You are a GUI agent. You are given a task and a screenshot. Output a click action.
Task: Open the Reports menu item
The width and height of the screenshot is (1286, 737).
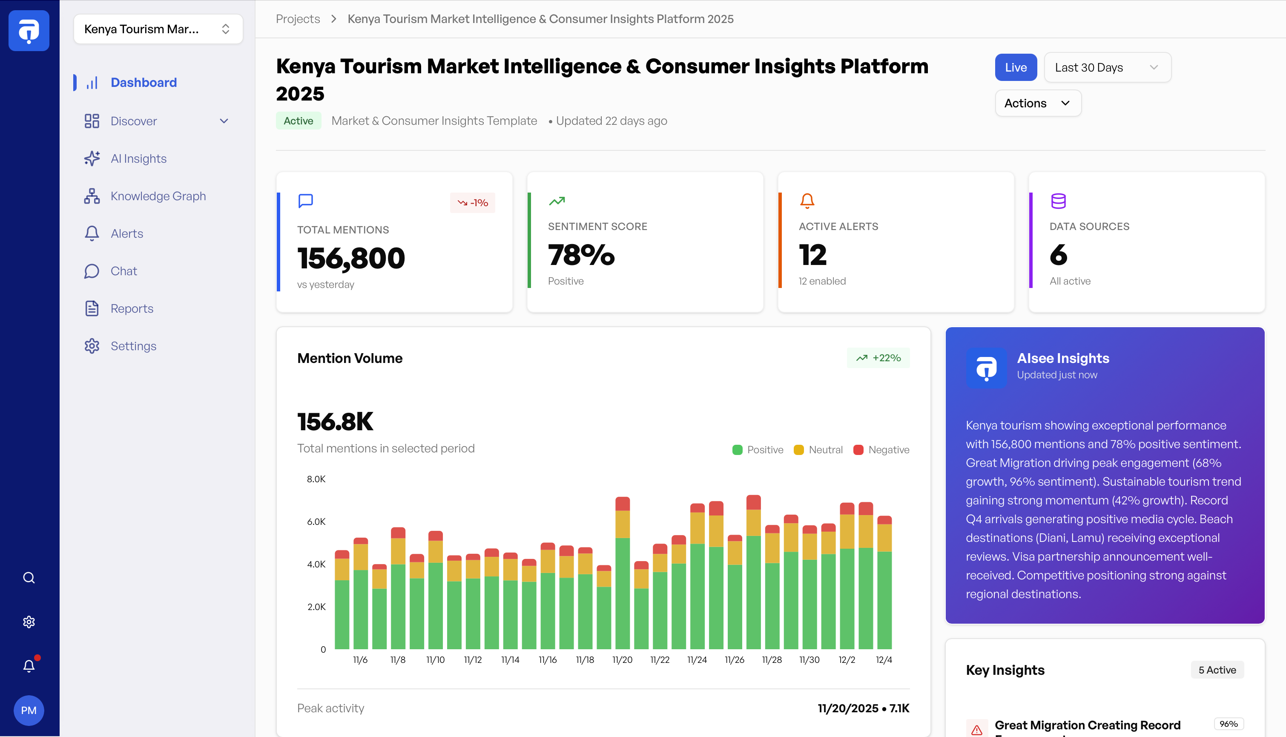(x=132, y=308)
